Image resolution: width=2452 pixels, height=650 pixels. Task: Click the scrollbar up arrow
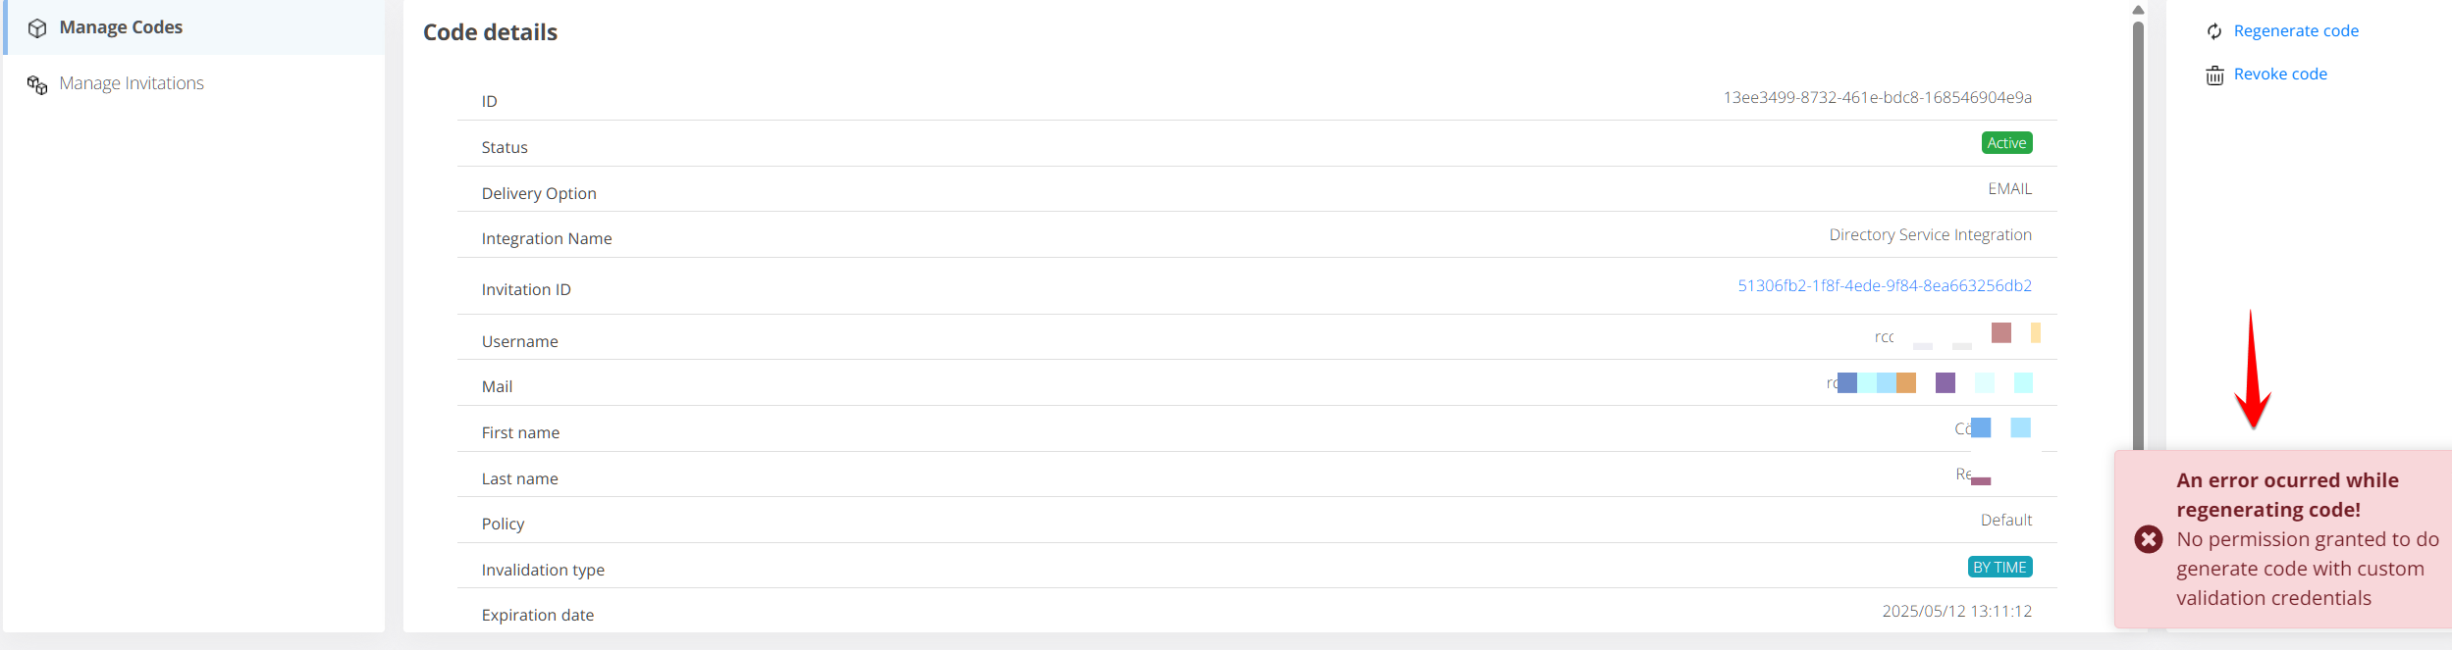click(2138, 10)
